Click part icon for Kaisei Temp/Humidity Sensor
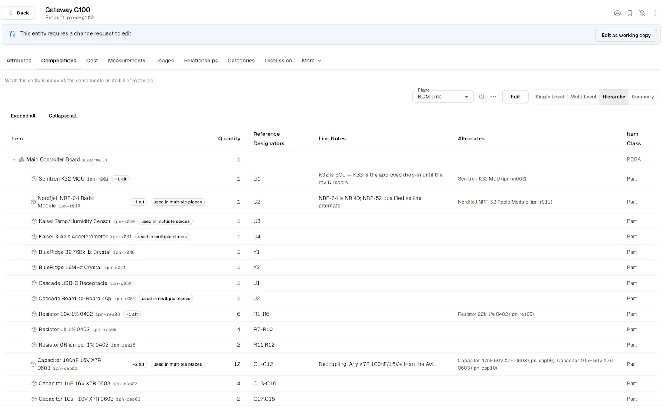This screenshot has height=411, width=662. [34, 221]
